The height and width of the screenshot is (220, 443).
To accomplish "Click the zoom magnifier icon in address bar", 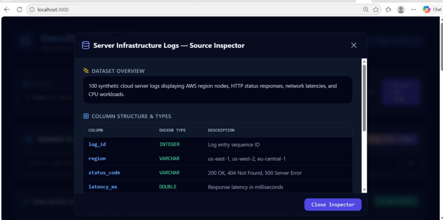I will (366, 9).
